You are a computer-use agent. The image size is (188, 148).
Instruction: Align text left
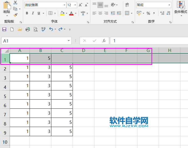coord(94,13)
